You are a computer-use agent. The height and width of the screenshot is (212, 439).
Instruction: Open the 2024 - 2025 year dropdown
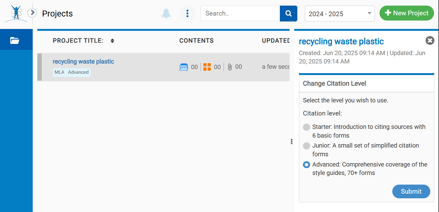point(339,14)
